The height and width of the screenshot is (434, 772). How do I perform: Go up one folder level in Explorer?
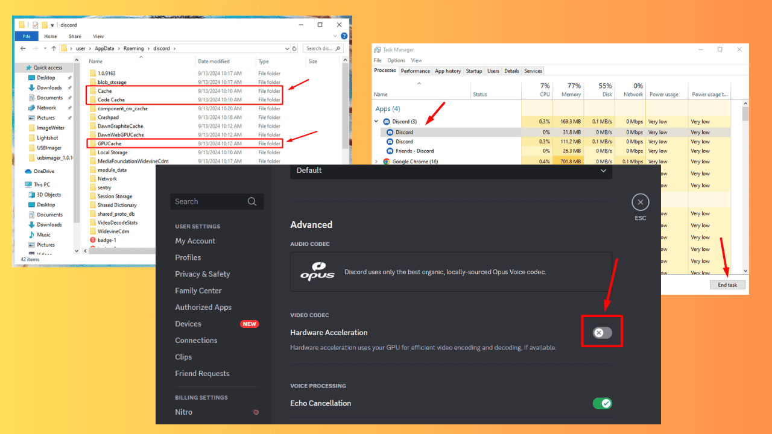click(x=54, y=48)
